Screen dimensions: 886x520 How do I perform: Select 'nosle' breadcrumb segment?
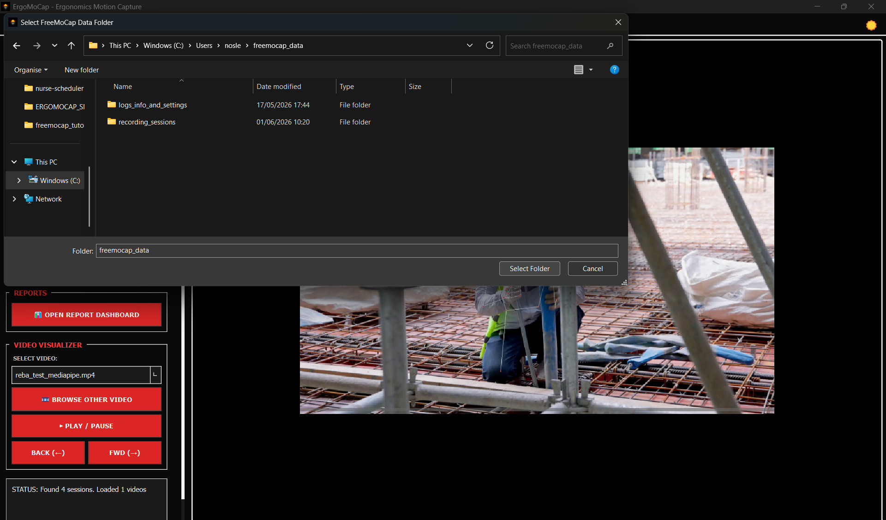pos(233,46)
